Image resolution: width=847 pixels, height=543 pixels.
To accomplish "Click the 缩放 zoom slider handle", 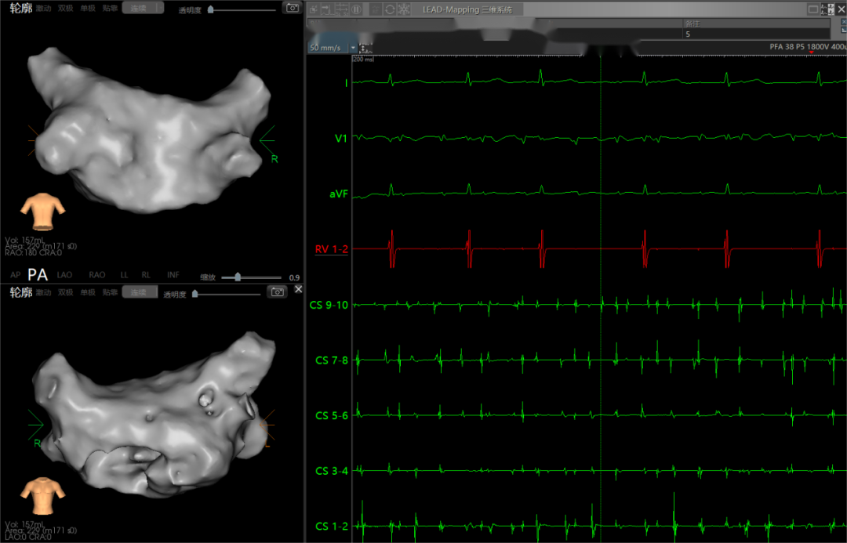I will pos(237,277).
